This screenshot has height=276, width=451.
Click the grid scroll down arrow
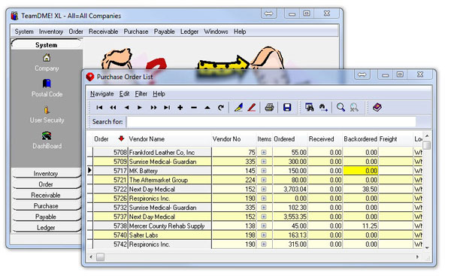427,247
